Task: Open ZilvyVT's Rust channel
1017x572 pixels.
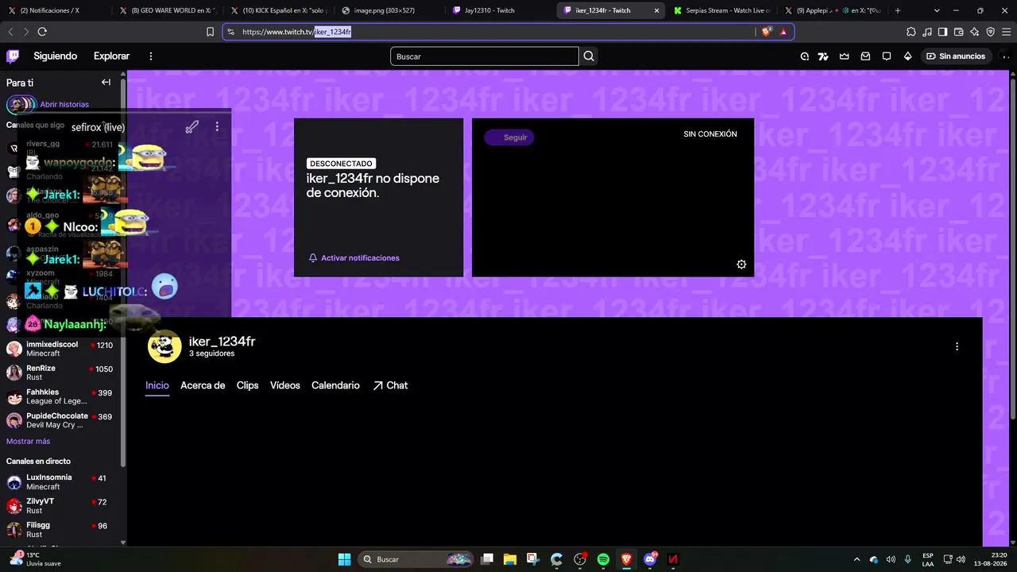Action: click(62, 506)
